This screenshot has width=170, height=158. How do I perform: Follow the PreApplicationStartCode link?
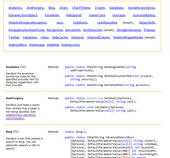tap(27, 30)
